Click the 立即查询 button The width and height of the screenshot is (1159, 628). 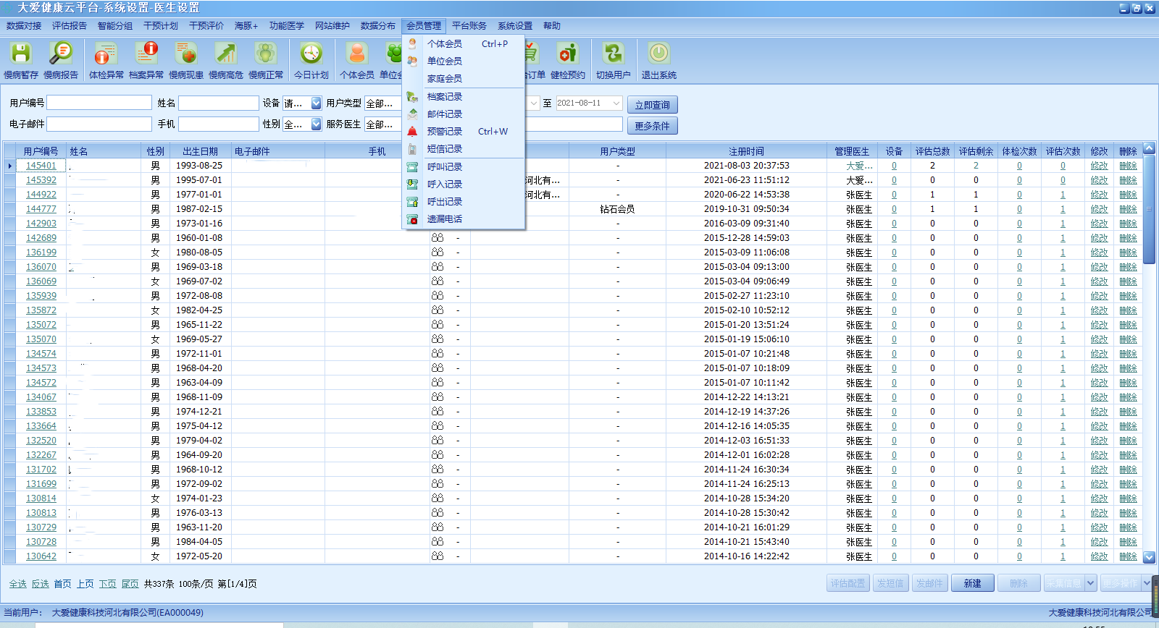click(x=652, y=105)
